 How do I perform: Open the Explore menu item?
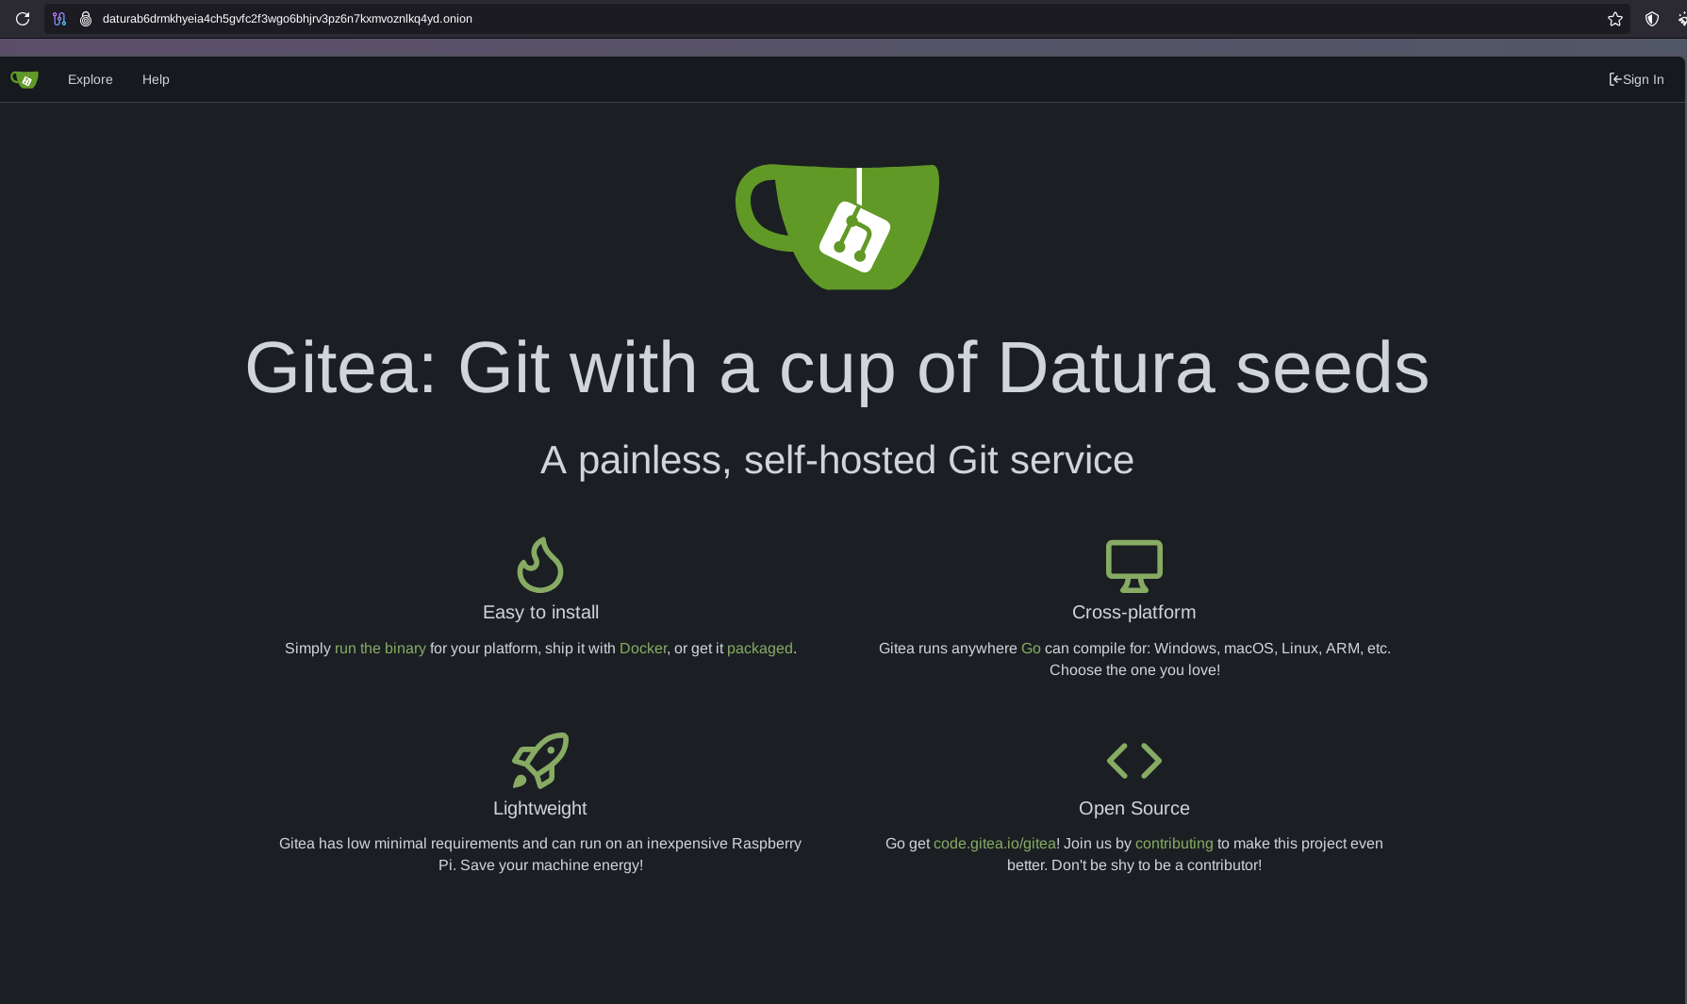91,80
